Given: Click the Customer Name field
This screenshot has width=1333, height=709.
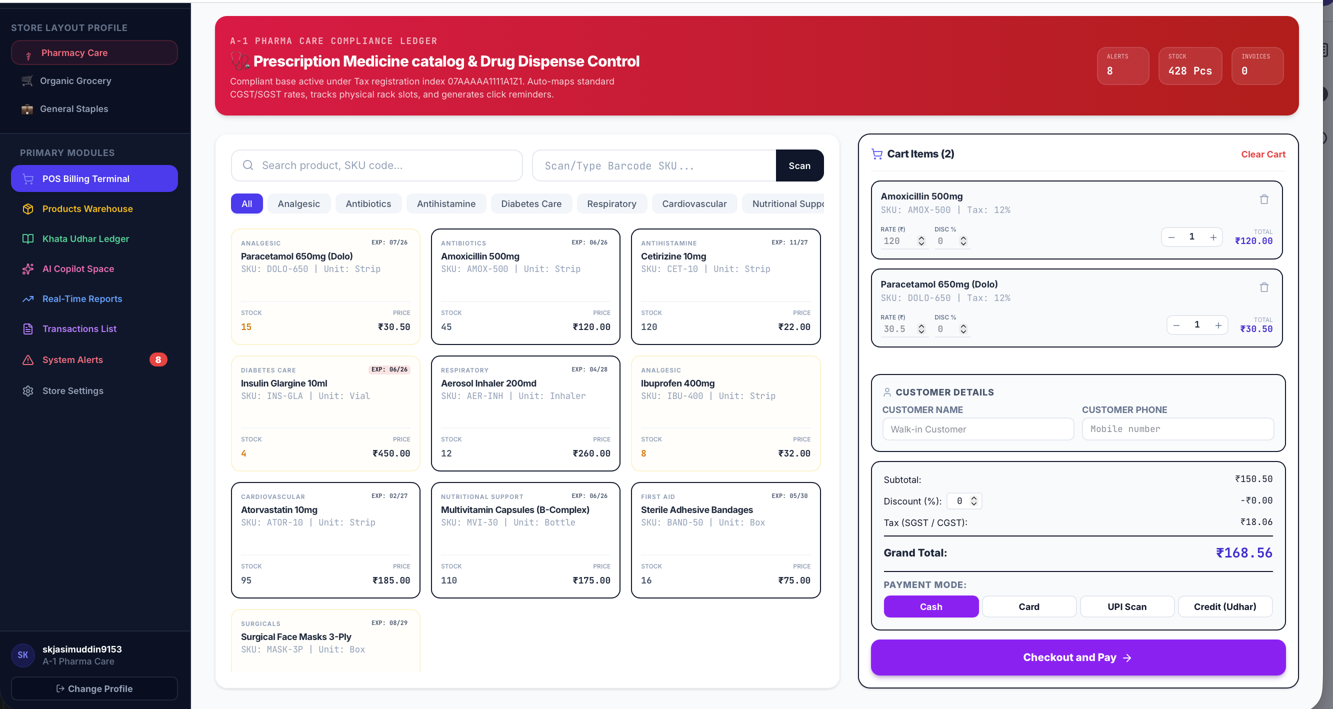Looking at the screenshot, I should pyautogui.click(x=978, y=429).
